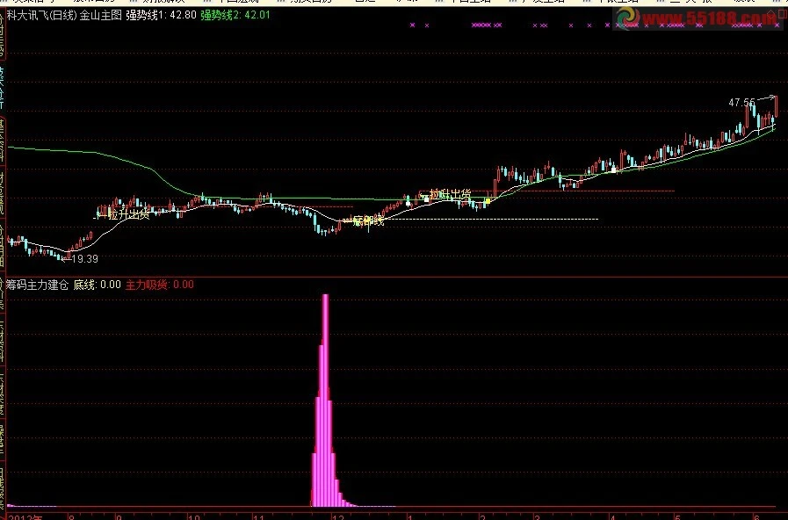Select the 筹码主力建仓 sub-indicator name
The image size is (788, 520).
[x=36, y=285]
